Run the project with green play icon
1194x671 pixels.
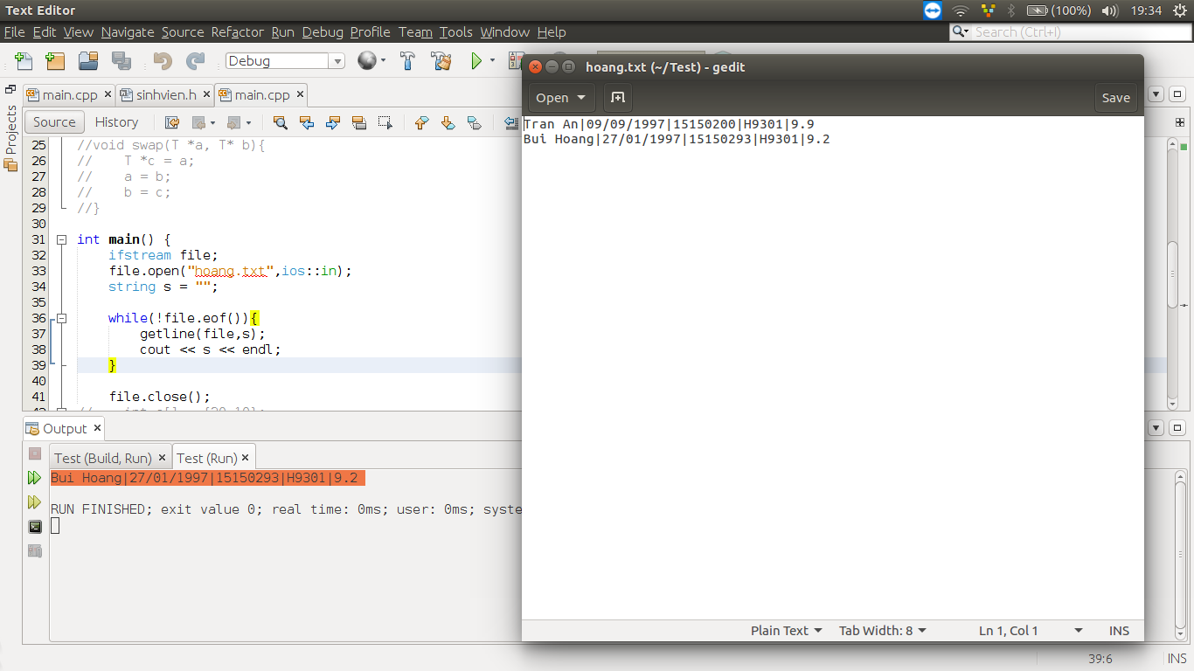pos(476,61)
